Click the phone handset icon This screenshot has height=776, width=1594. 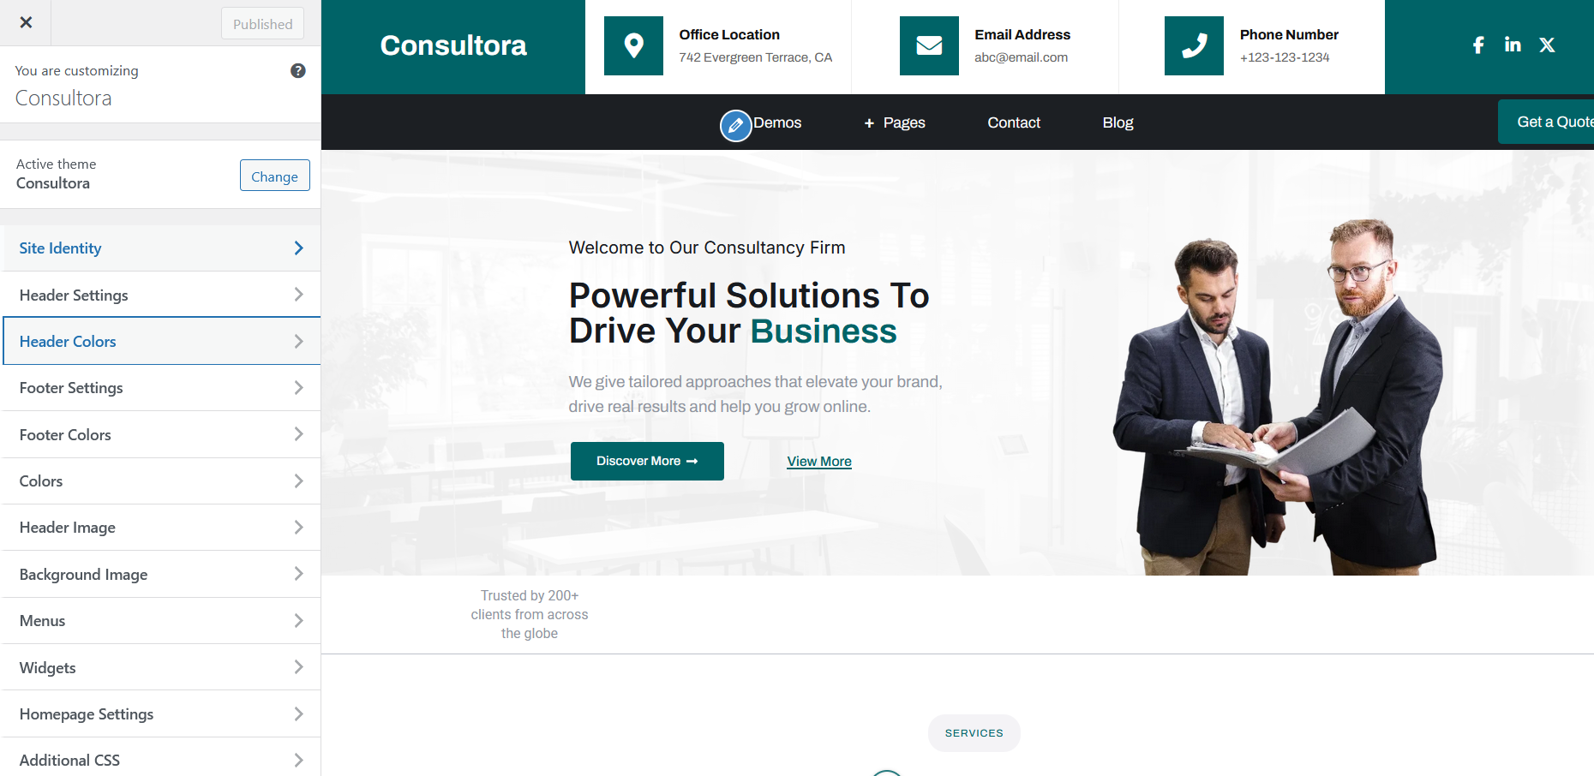pyautogui.click(x=1194, y=46)
